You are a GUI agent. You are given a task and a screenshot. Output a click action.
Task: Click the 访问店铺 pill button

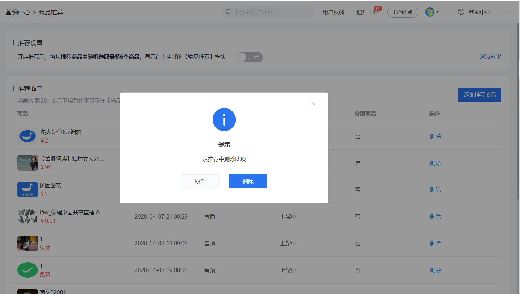(403, 12)
